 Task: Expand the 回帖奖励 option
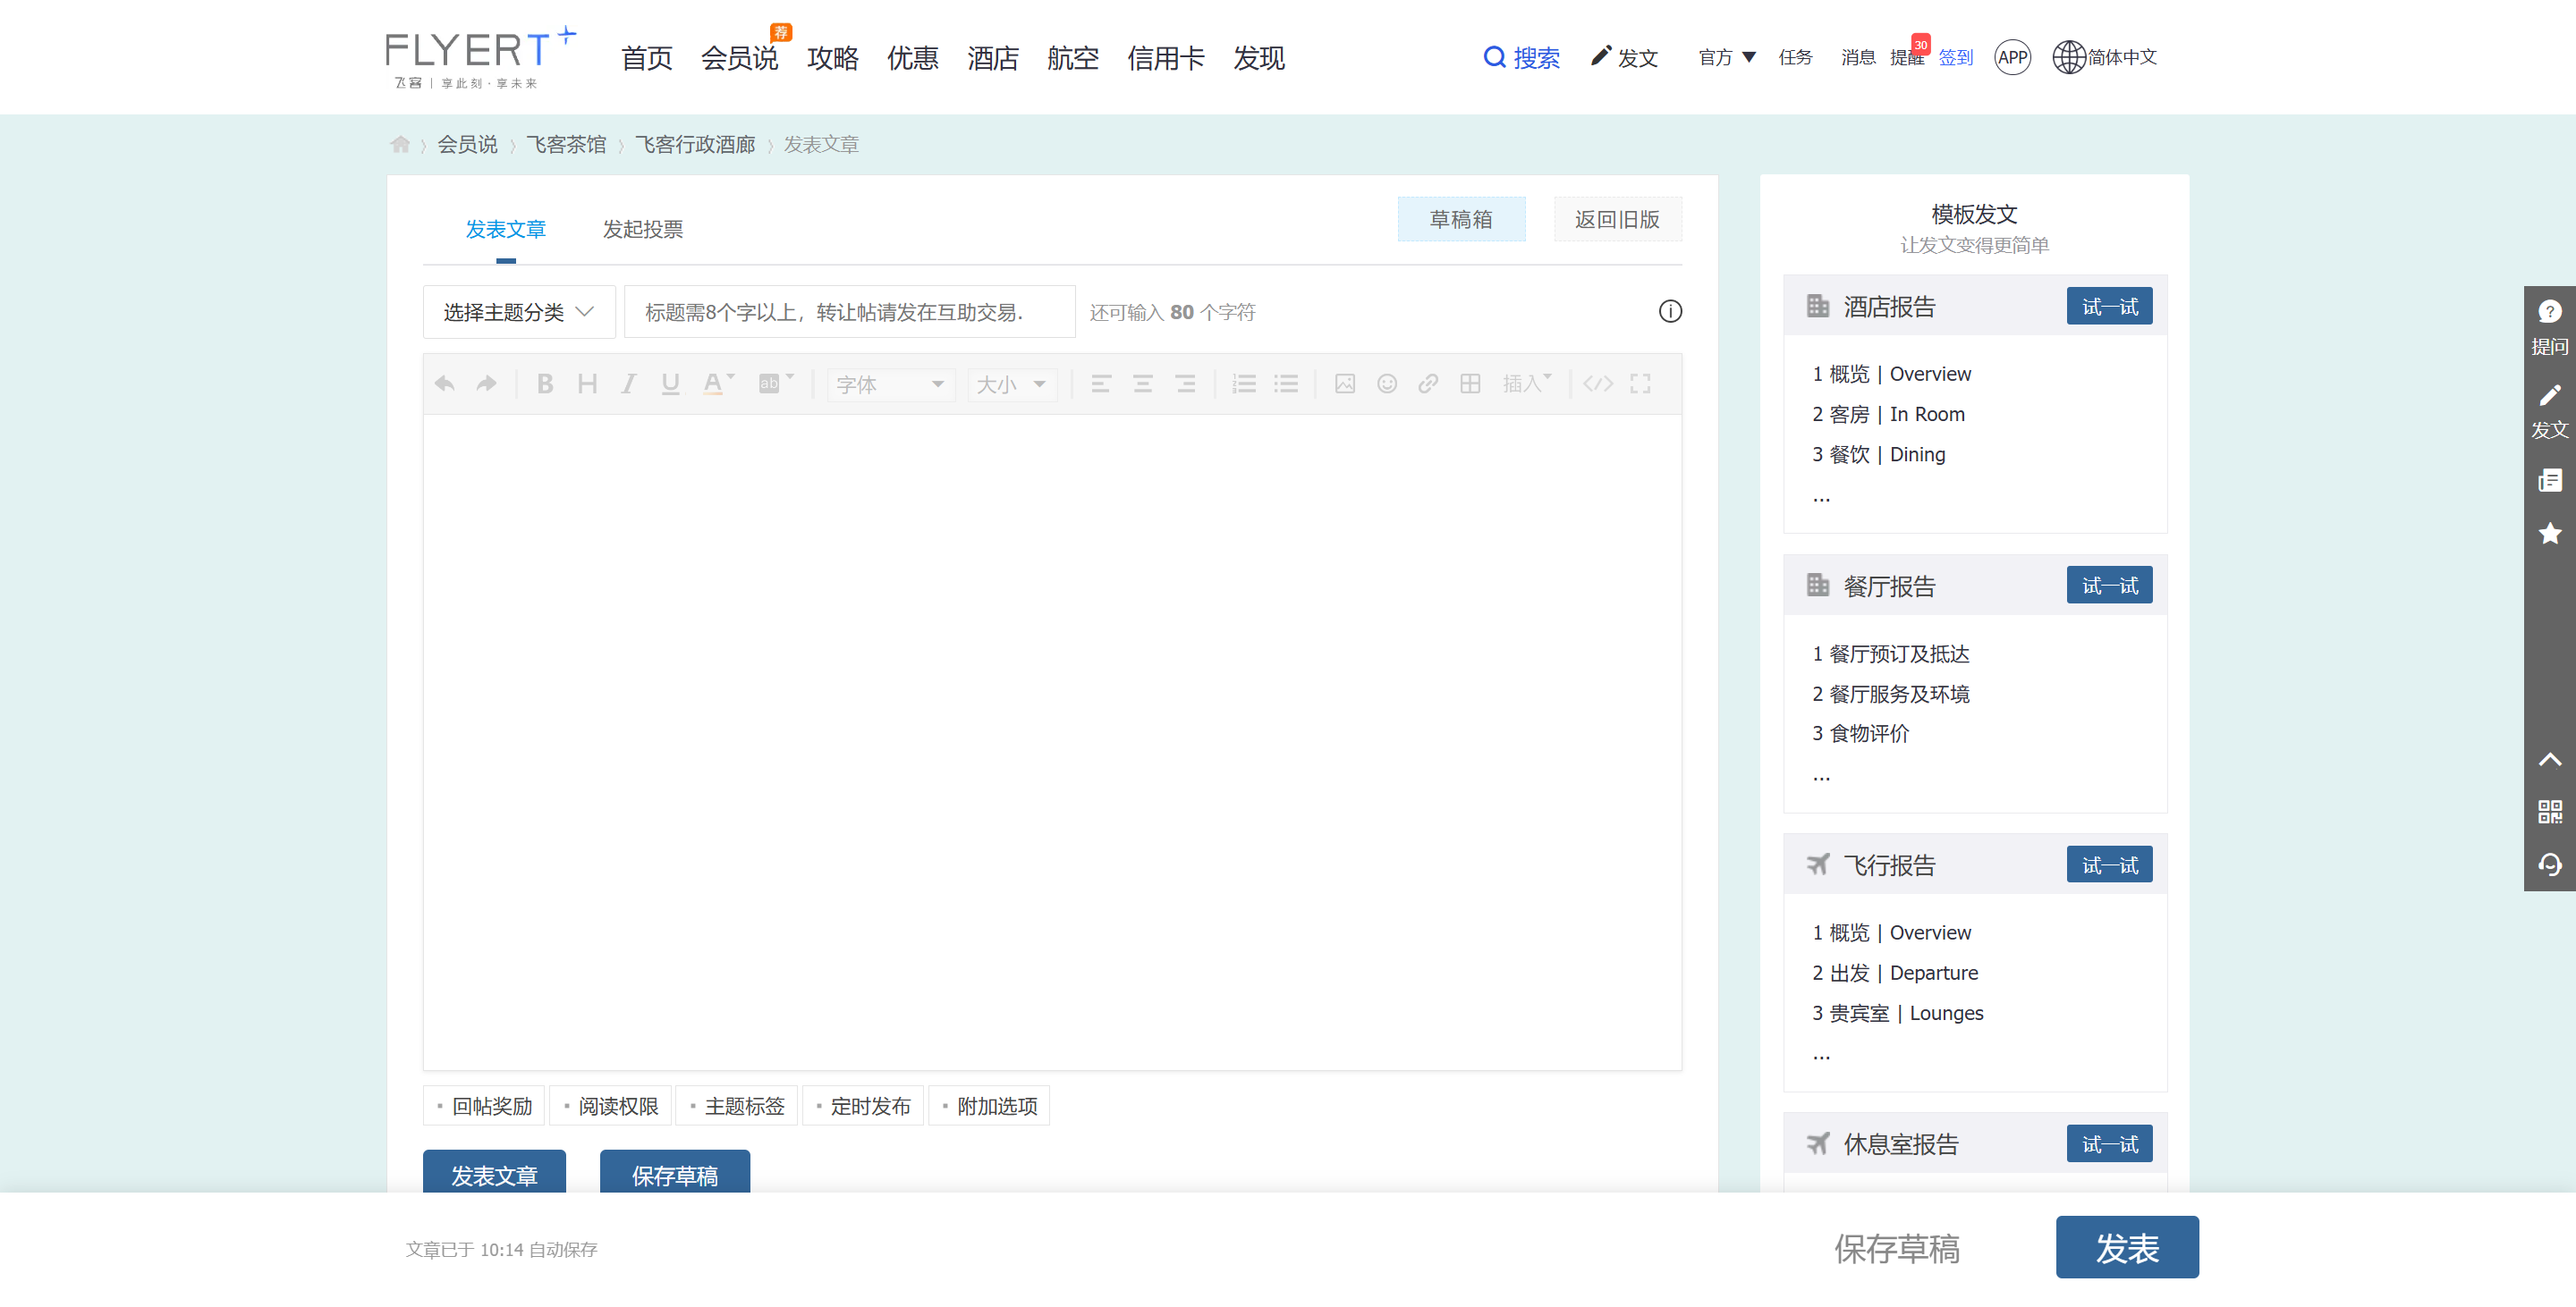[485, 1106]
